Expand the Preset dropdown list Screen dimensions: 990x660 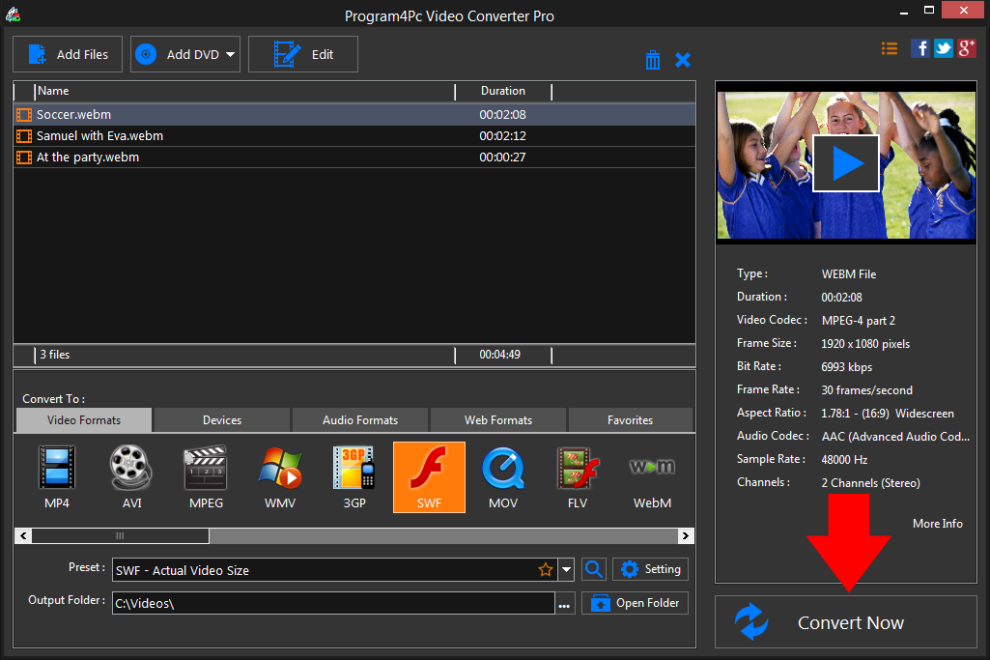(566, 569)
